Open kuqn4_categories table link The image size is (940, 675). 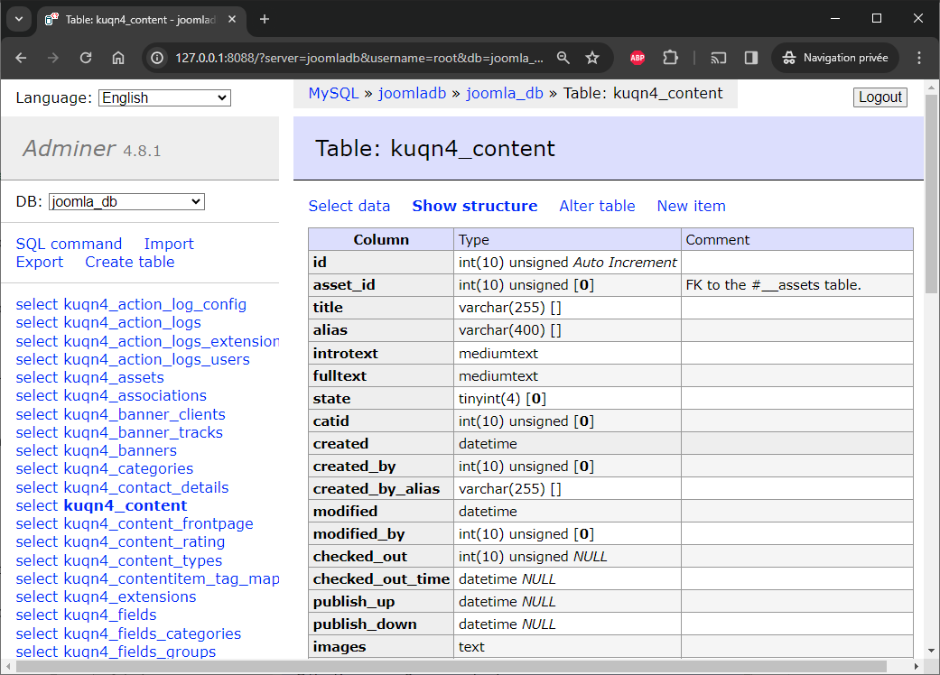(128, 469)
